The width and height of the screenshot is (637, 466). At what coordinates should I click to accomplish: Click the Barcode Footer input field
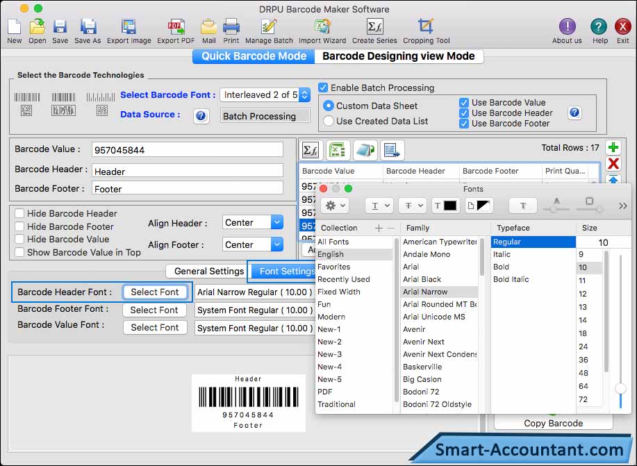tap(188, 188)
